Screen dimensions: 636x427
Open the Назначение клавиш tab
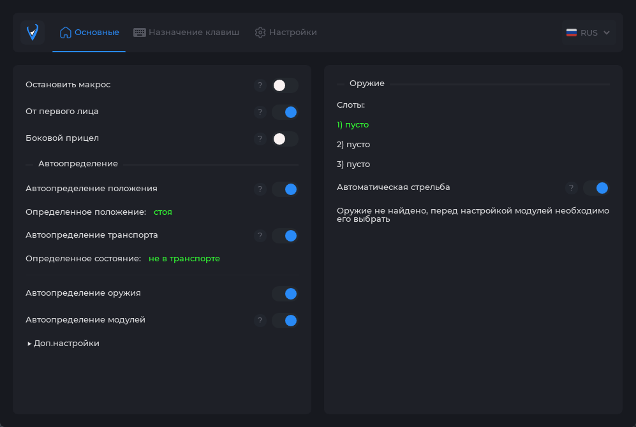[x=186, y=33]
